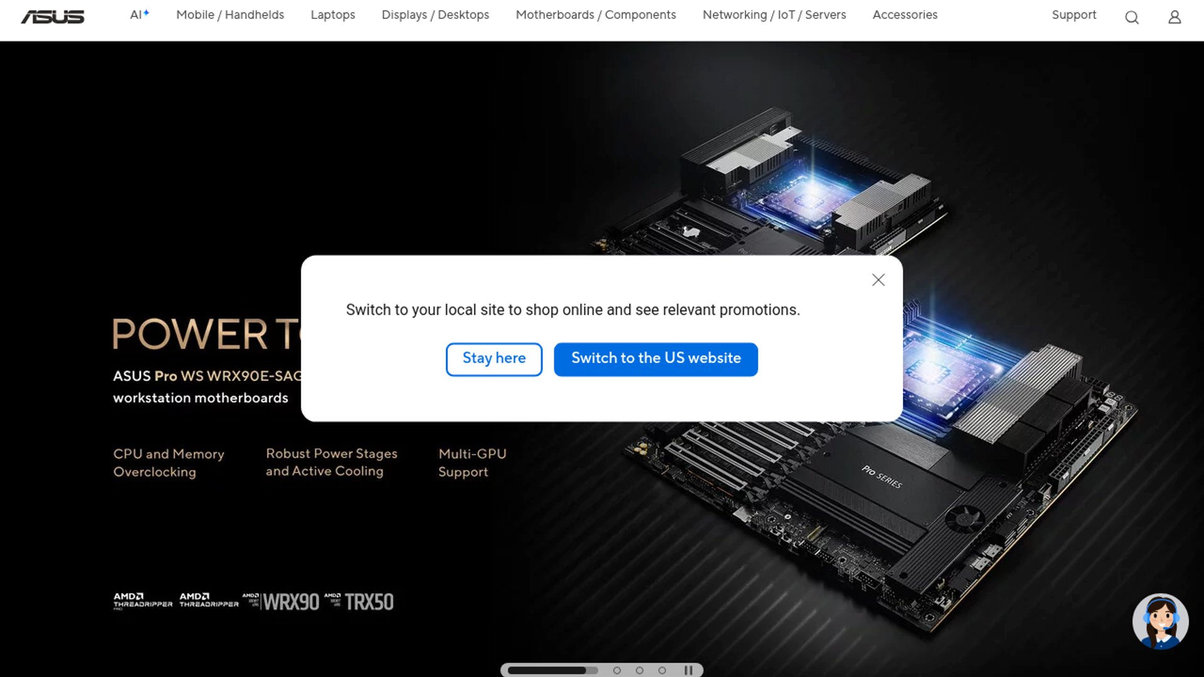The width and height of the screenshot is (1204, 677).
Task: Open the Accessories menu
Action: pos(905,14)
